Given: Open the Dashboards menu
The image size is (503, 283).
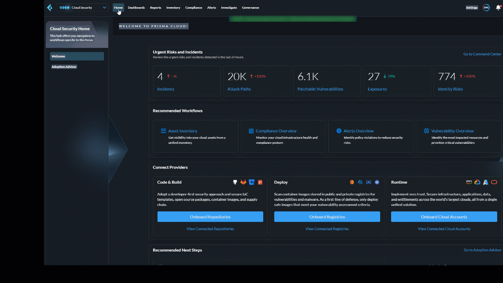Looking at the screenshot, I should coord(136,8).
